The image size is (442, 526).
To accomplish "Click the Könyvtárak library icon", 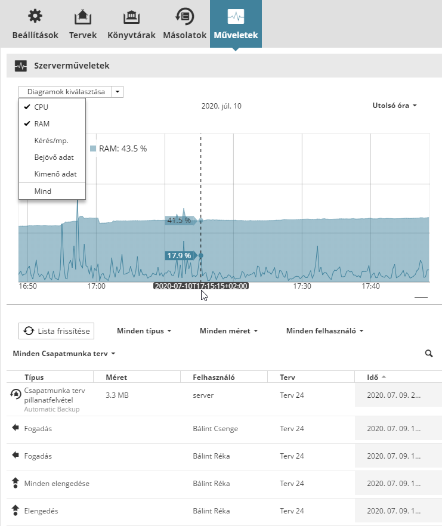I will click(131, 16).
